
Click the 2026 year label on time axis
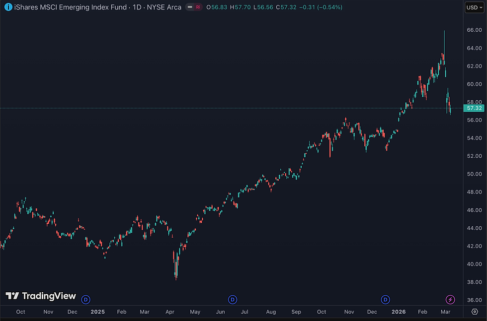pyautogui.click(x=399, y=312)
